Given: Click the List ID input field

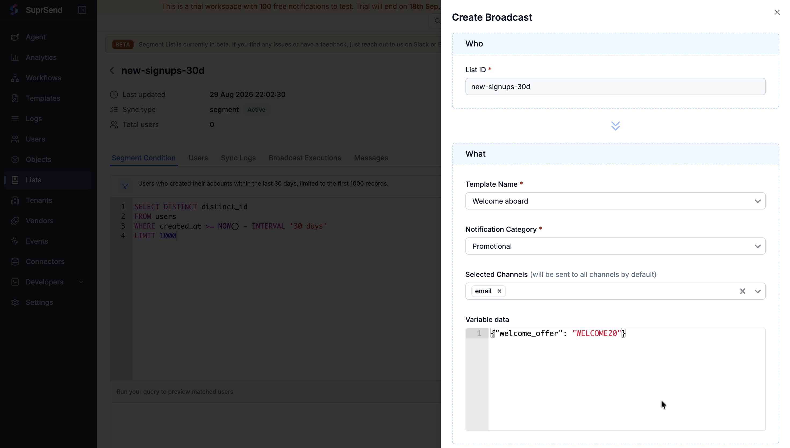Looking at the screenshot, I should click(615, 86).
